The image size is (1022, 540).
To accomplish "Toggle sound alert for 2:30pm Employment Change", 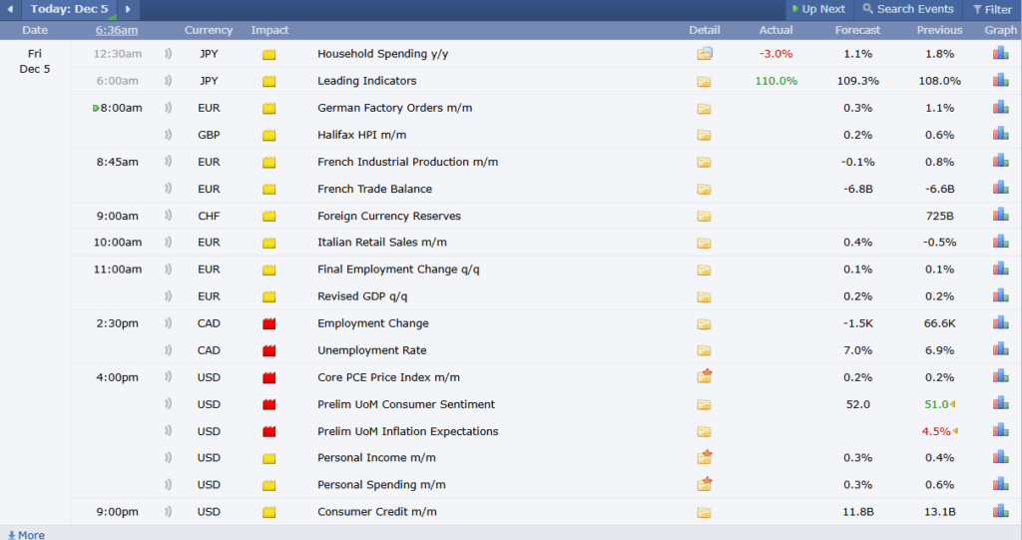I will point(167,323).
